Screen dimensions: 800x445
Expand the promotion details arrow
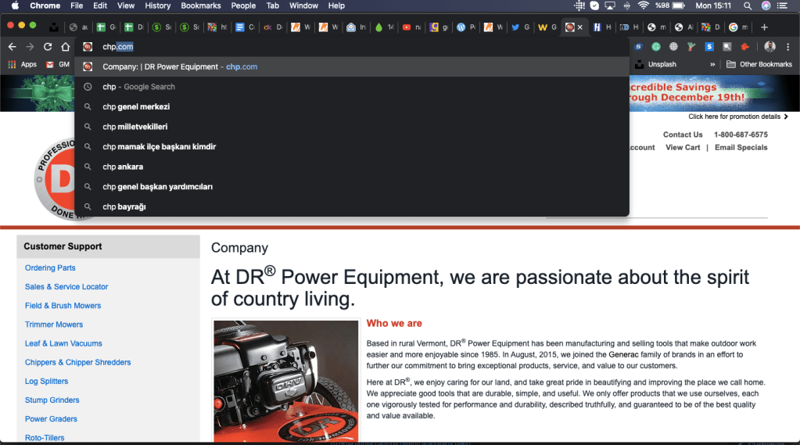[x=786, y=117]
